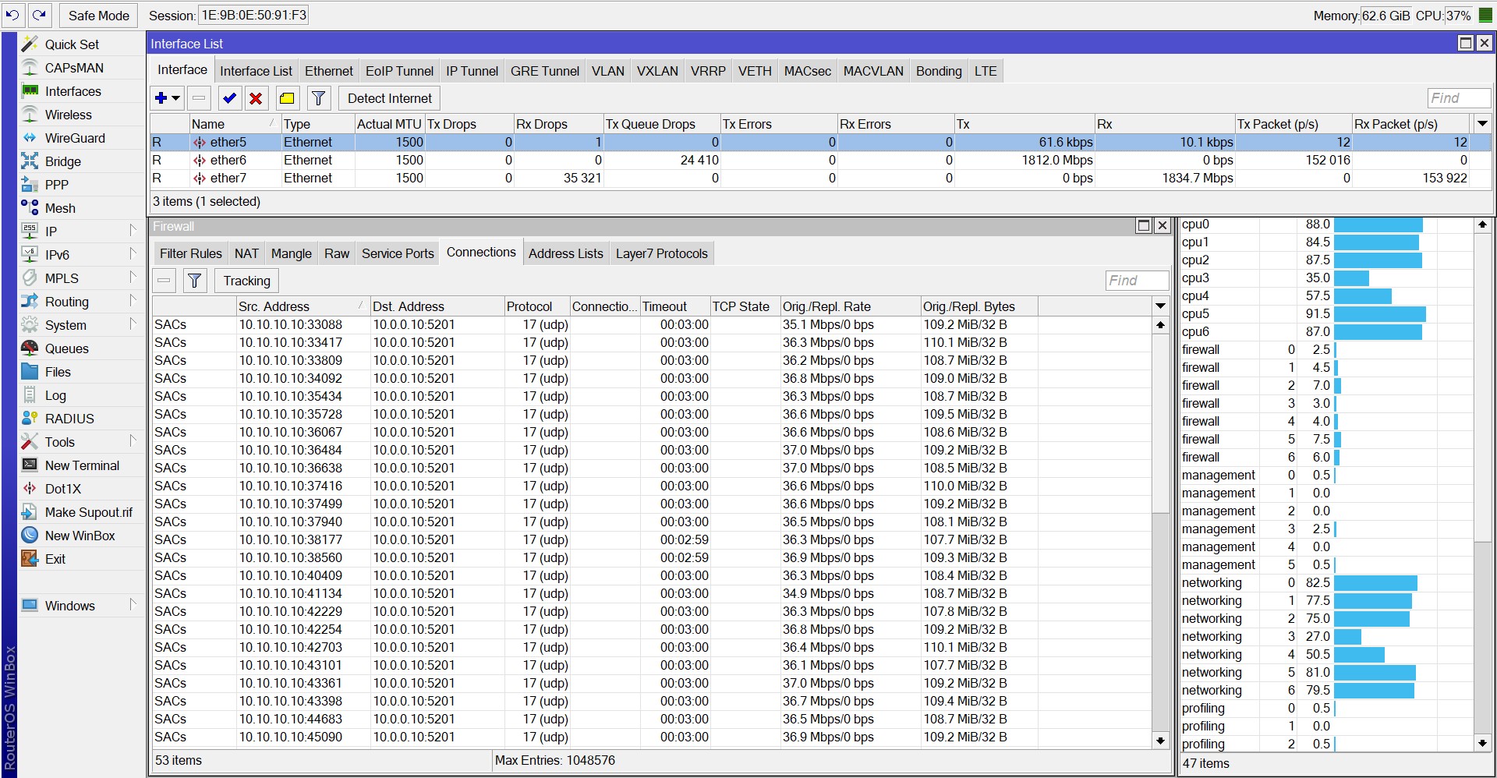Click inside the Session ID input field
Image resolution: width=1497 pixels, height=778 pixels.
point(253,14)
